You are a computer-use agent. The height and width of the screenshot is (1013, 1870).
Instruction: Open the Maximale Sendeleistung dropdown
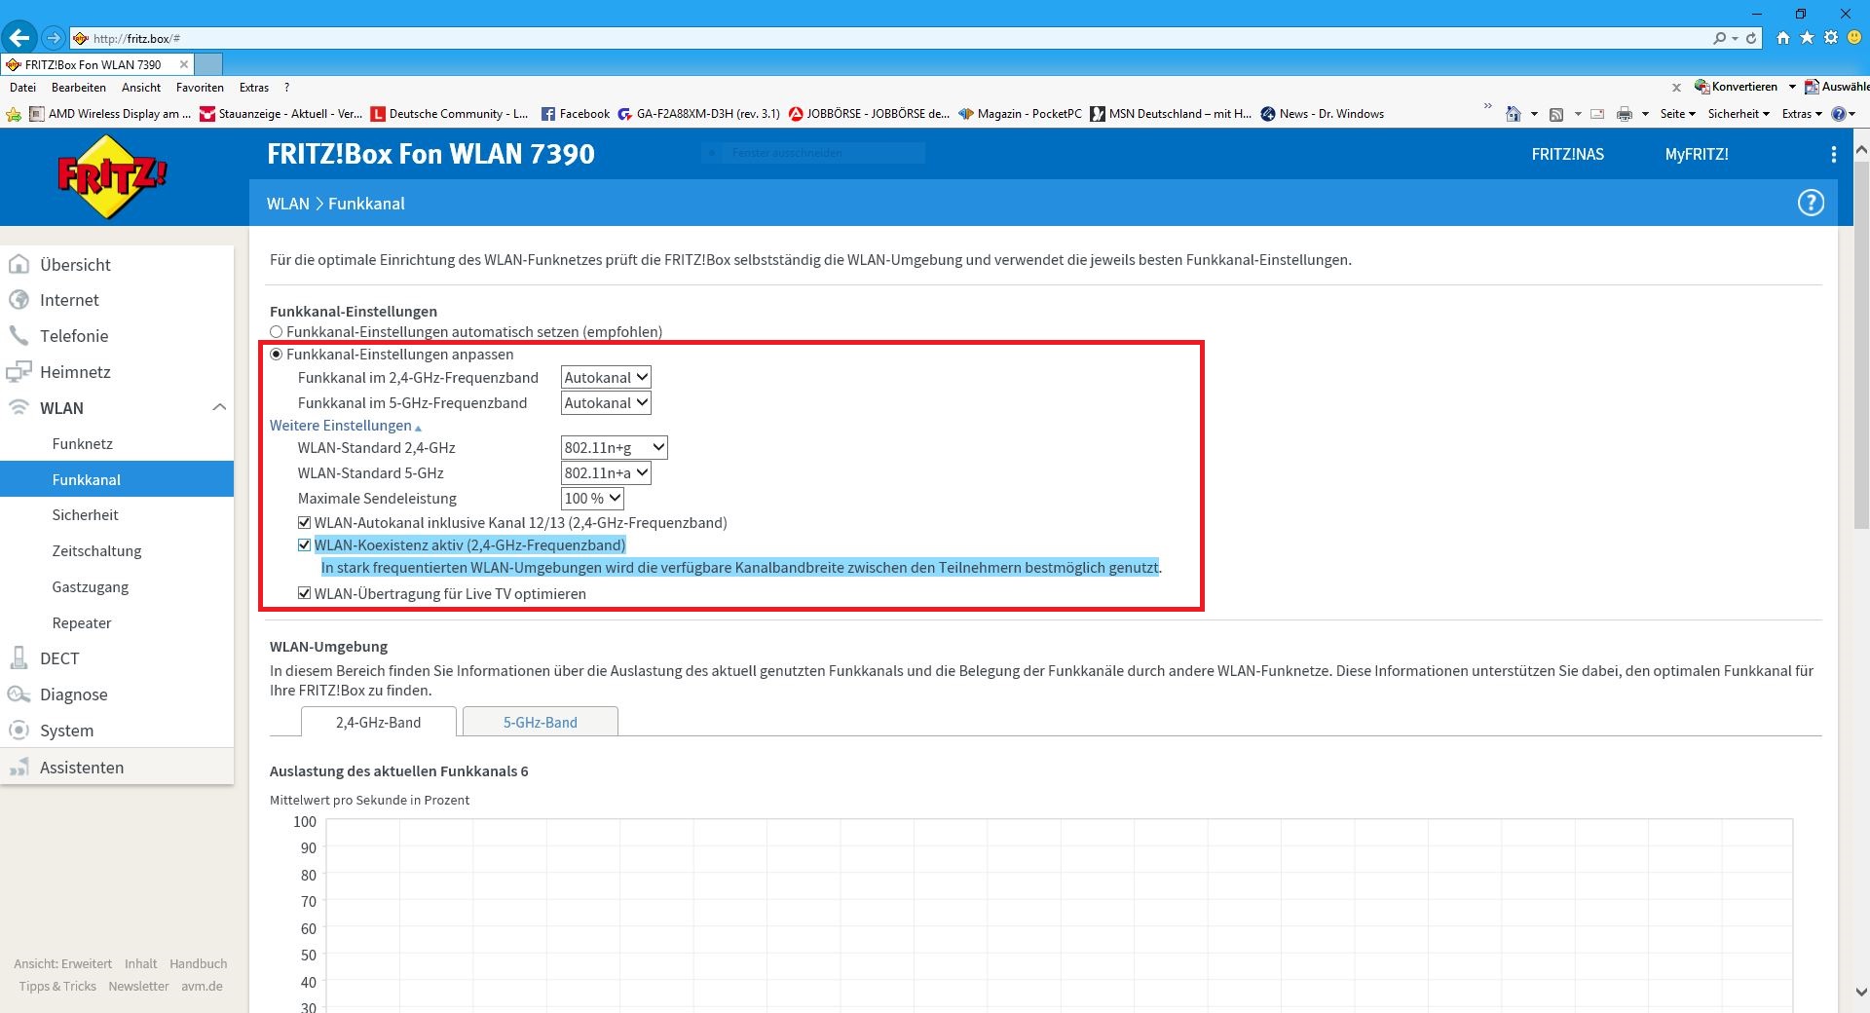(592, 499)
